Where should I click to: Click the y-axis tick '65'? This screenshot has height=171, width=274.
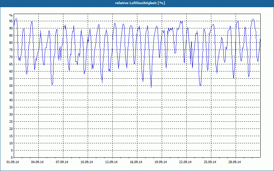pyautogui.click(x=11, y=64)
